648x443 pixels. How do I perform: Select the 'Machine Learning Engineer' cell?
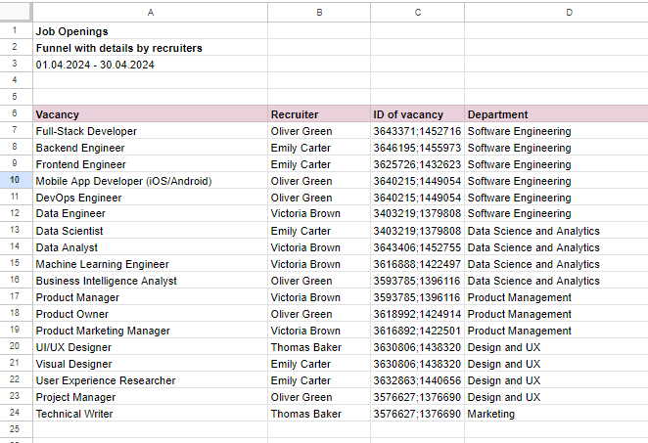pyautogui.click(x=151, y=263)
